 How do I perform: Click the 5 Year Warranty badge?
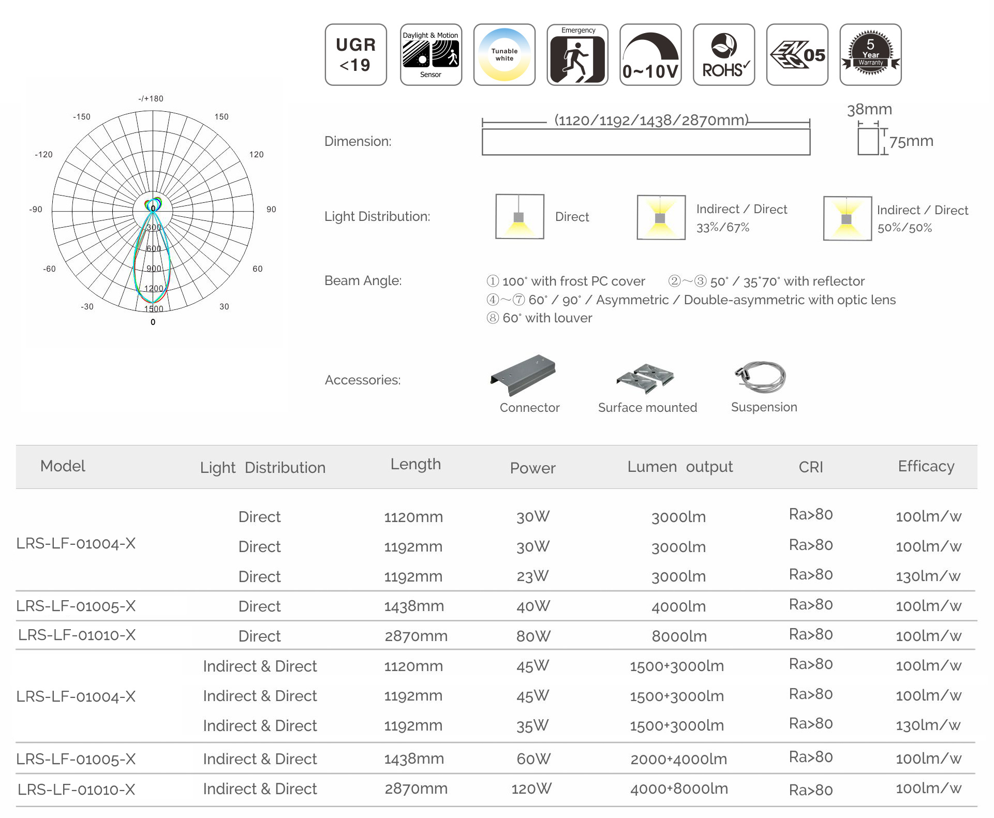point(871,54)
